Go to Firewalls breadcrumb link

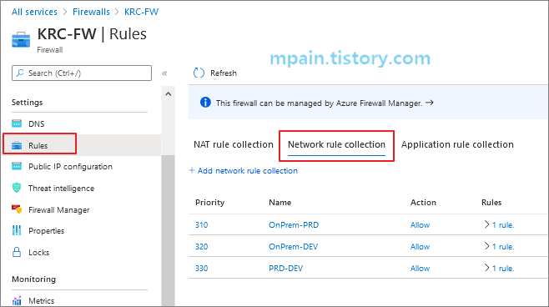[x=91, y=12]
